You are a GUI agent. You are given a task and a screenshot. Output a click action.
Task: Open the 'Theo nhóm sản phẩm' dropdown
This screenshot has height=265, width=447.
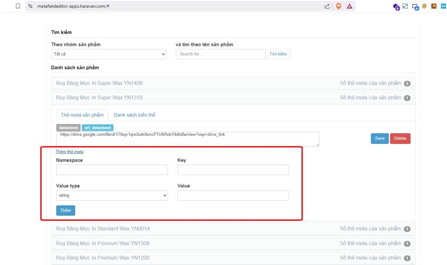click(x=109, y=54)
